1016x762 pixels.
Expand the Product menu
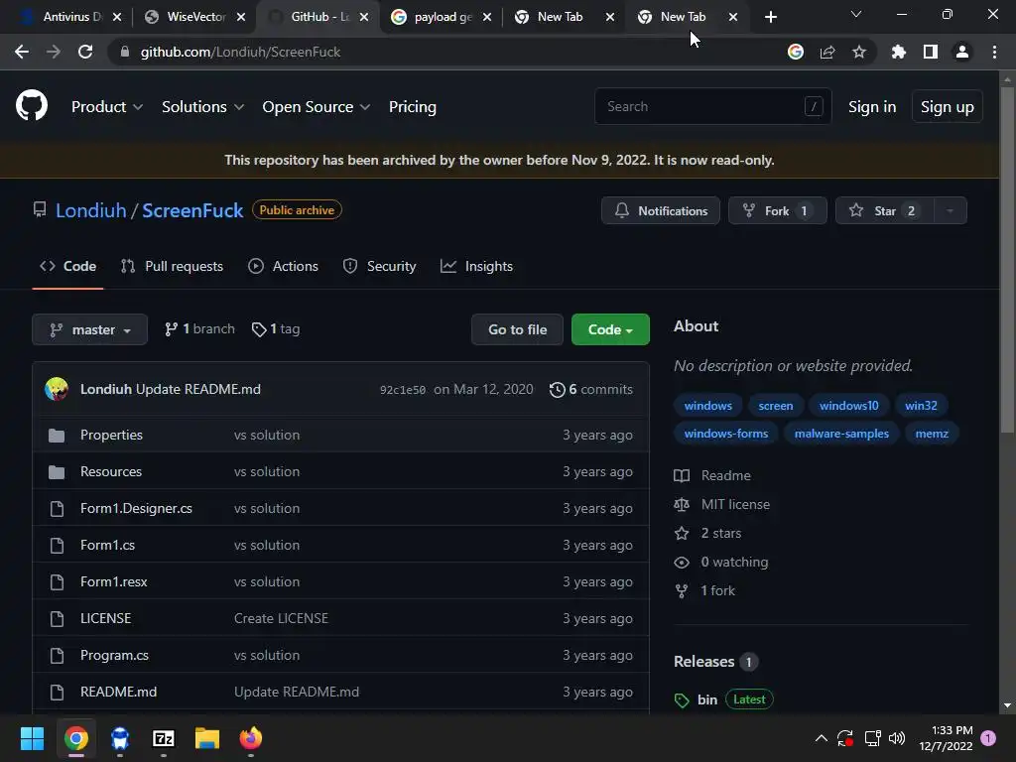[107, 107]
